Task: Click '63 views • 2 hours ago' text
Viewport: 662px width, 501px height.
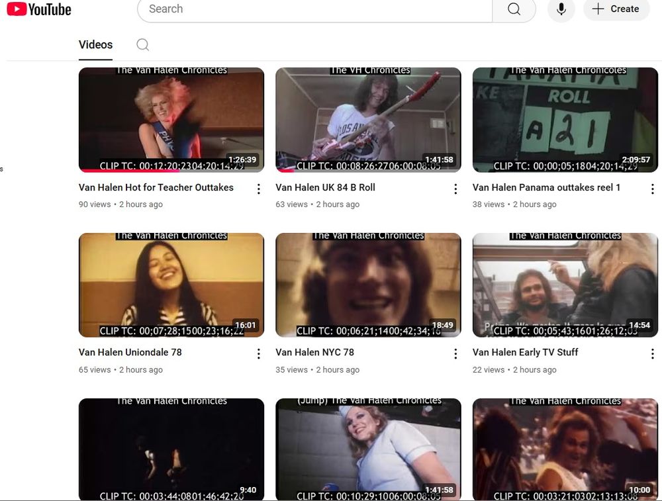Action: [x=318, y=205]
